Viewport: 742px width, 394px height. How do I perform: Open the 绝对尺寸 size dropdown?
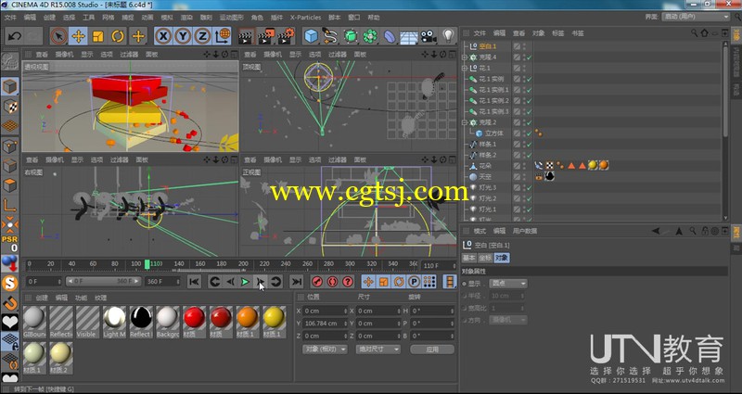(377, 350)
